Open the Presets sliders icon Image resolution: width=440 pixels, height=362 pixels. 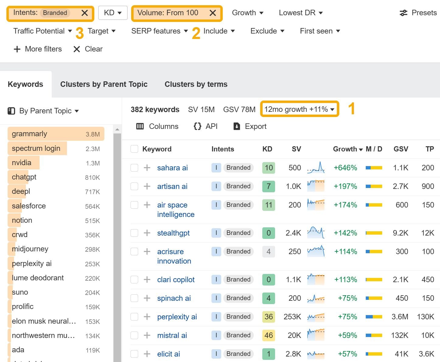(403, 13)
